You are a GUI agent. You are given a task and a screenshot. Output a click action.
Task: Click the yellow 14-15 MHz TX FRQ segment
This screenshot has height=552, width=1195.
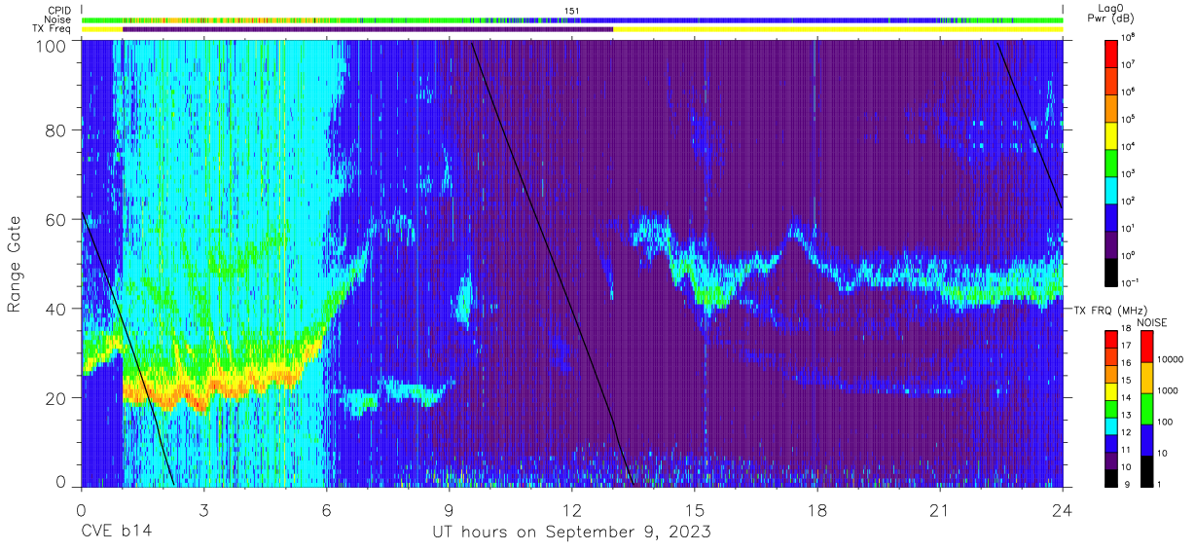coord(1111,390)
